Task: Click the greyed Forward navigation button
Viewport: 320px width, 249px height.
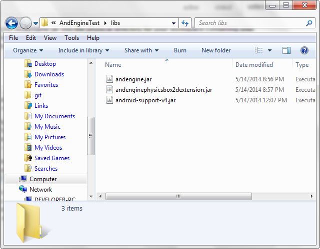Action: pyautogui.click(x=25, y=23)
